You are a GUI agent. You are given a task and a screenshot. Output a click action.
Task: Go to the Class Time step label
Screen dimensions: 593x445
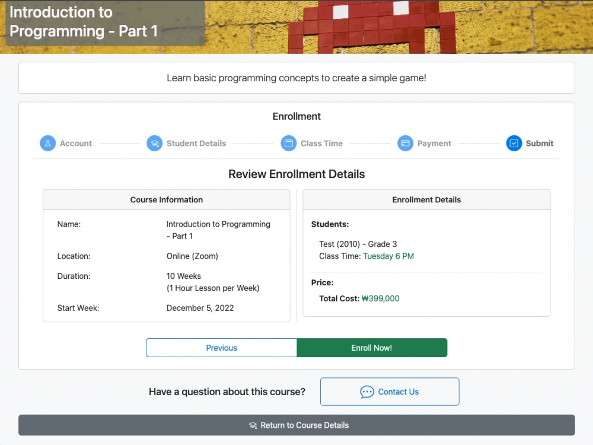point(321,144)
